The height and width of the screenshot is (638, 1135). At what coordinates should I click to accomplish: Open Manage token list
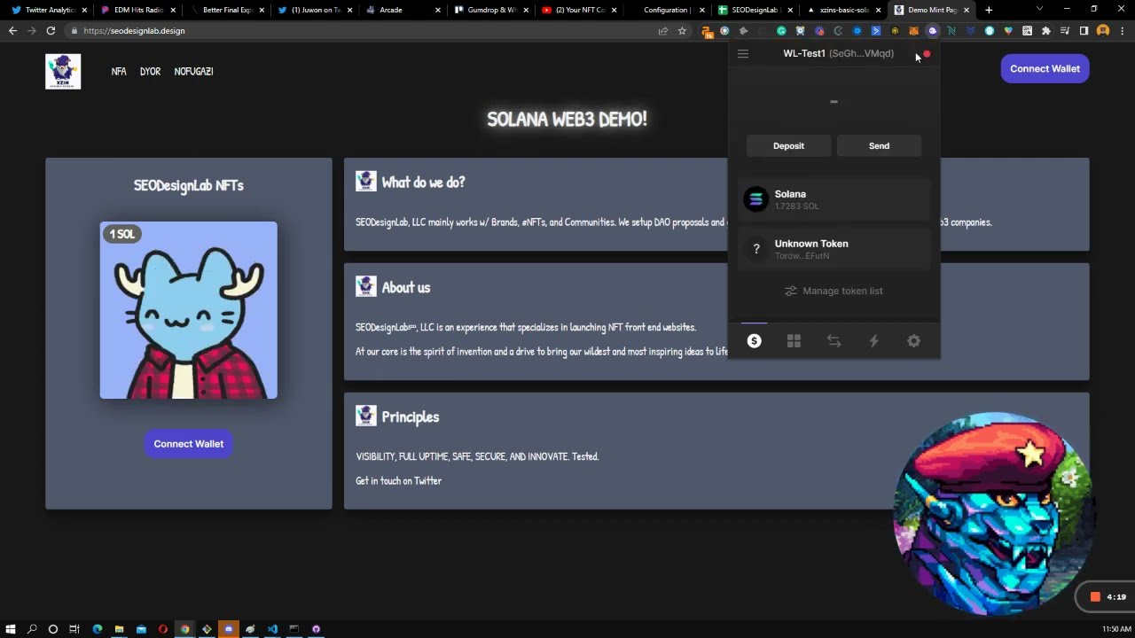(834, 291)
